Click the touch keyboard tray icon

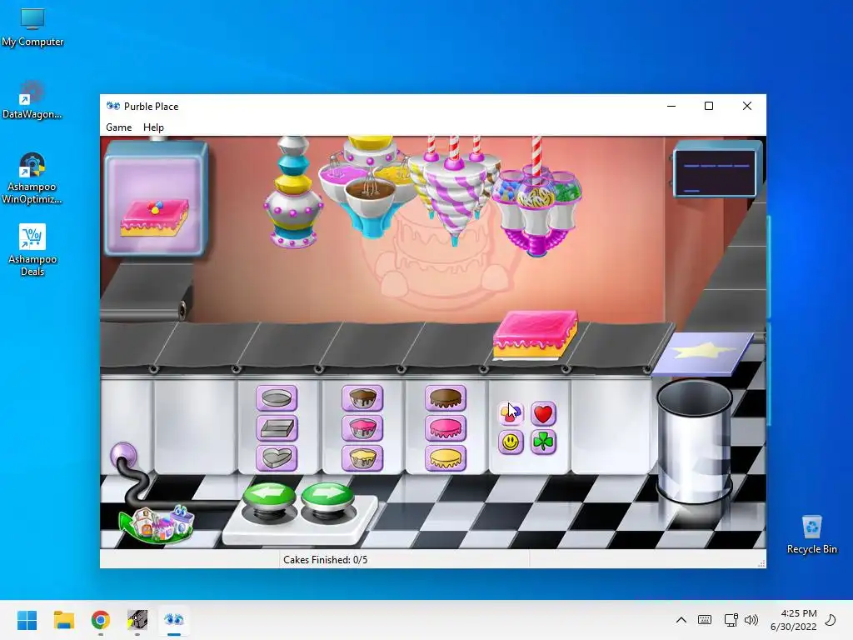(705, 620)
